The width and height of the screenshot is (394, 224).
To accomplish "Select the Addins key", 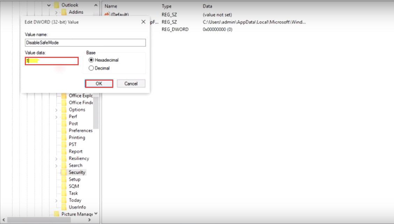I will click(x=76, y=12).
